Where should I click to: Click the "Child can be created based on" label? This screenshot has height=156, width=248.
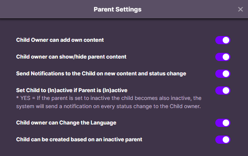click(x=79, y=140)
